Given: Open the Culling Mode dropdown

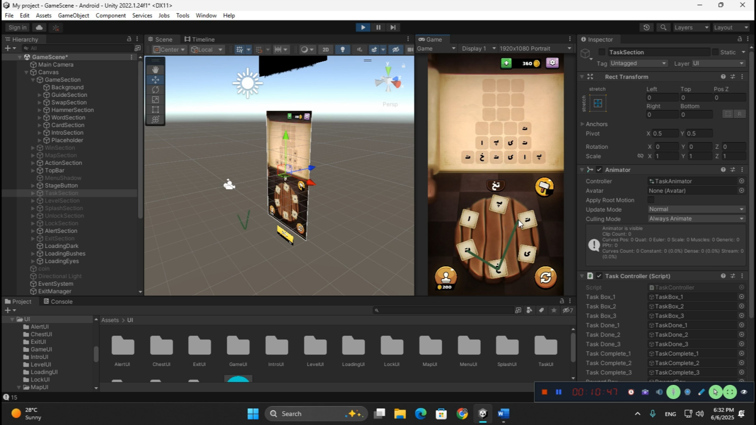Looking at the screenshot, I should (696, 219).
